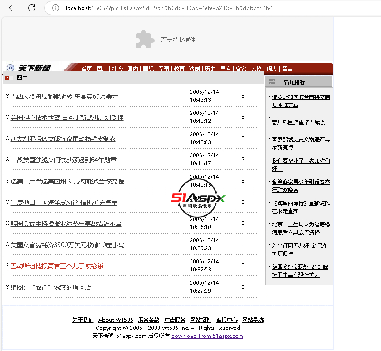Click bullet icon before 韩国美女主持 article
381x351 pixels.
coord(8,223)
